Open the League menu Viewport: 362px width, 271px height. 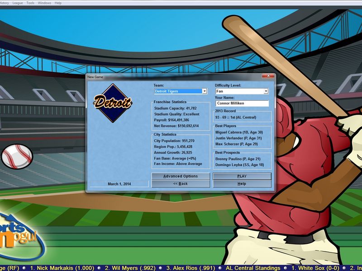(18, 3)
